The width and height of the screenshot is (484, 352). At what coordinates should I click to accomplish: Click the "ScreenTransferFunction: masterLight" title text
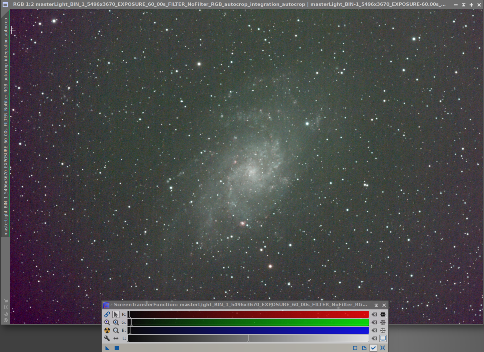(x=240, y=305)
